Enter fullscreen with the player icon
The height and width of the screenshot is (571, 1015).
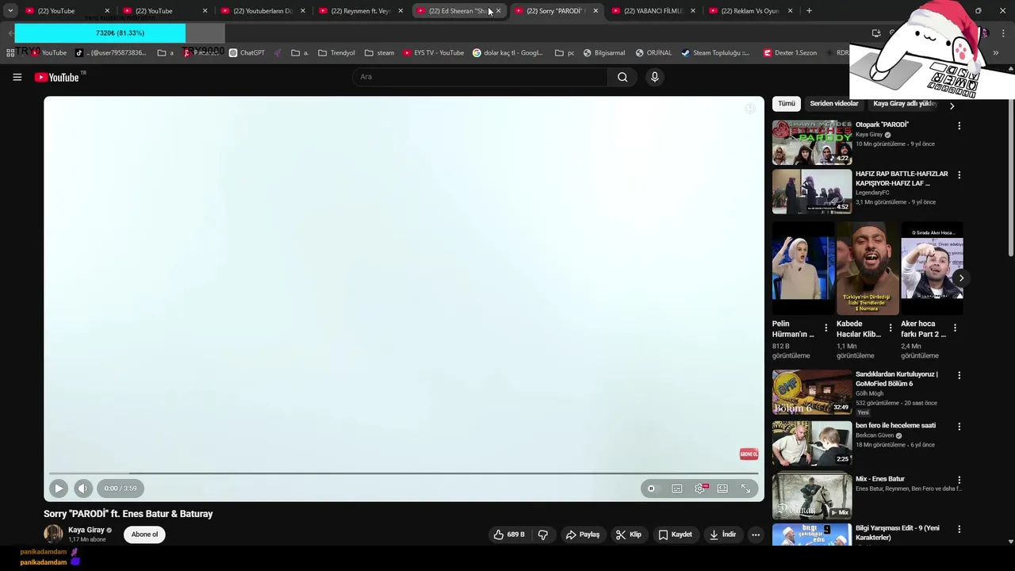click(745, 489)
